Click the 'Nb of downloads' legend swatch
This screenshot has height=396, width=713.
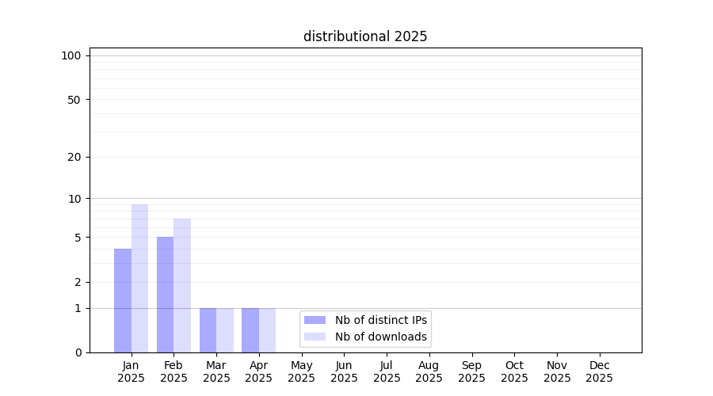click(x=315, y=337)
